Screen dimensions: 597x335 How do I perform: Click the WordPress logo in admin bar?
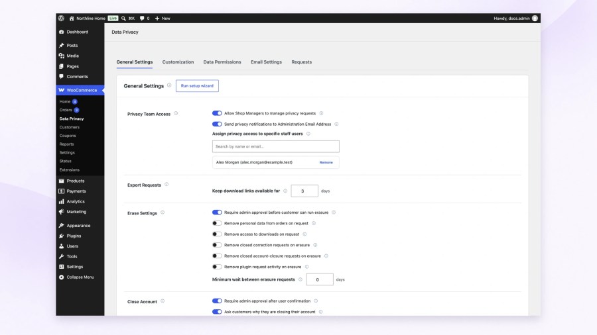[x=61, y=19]
